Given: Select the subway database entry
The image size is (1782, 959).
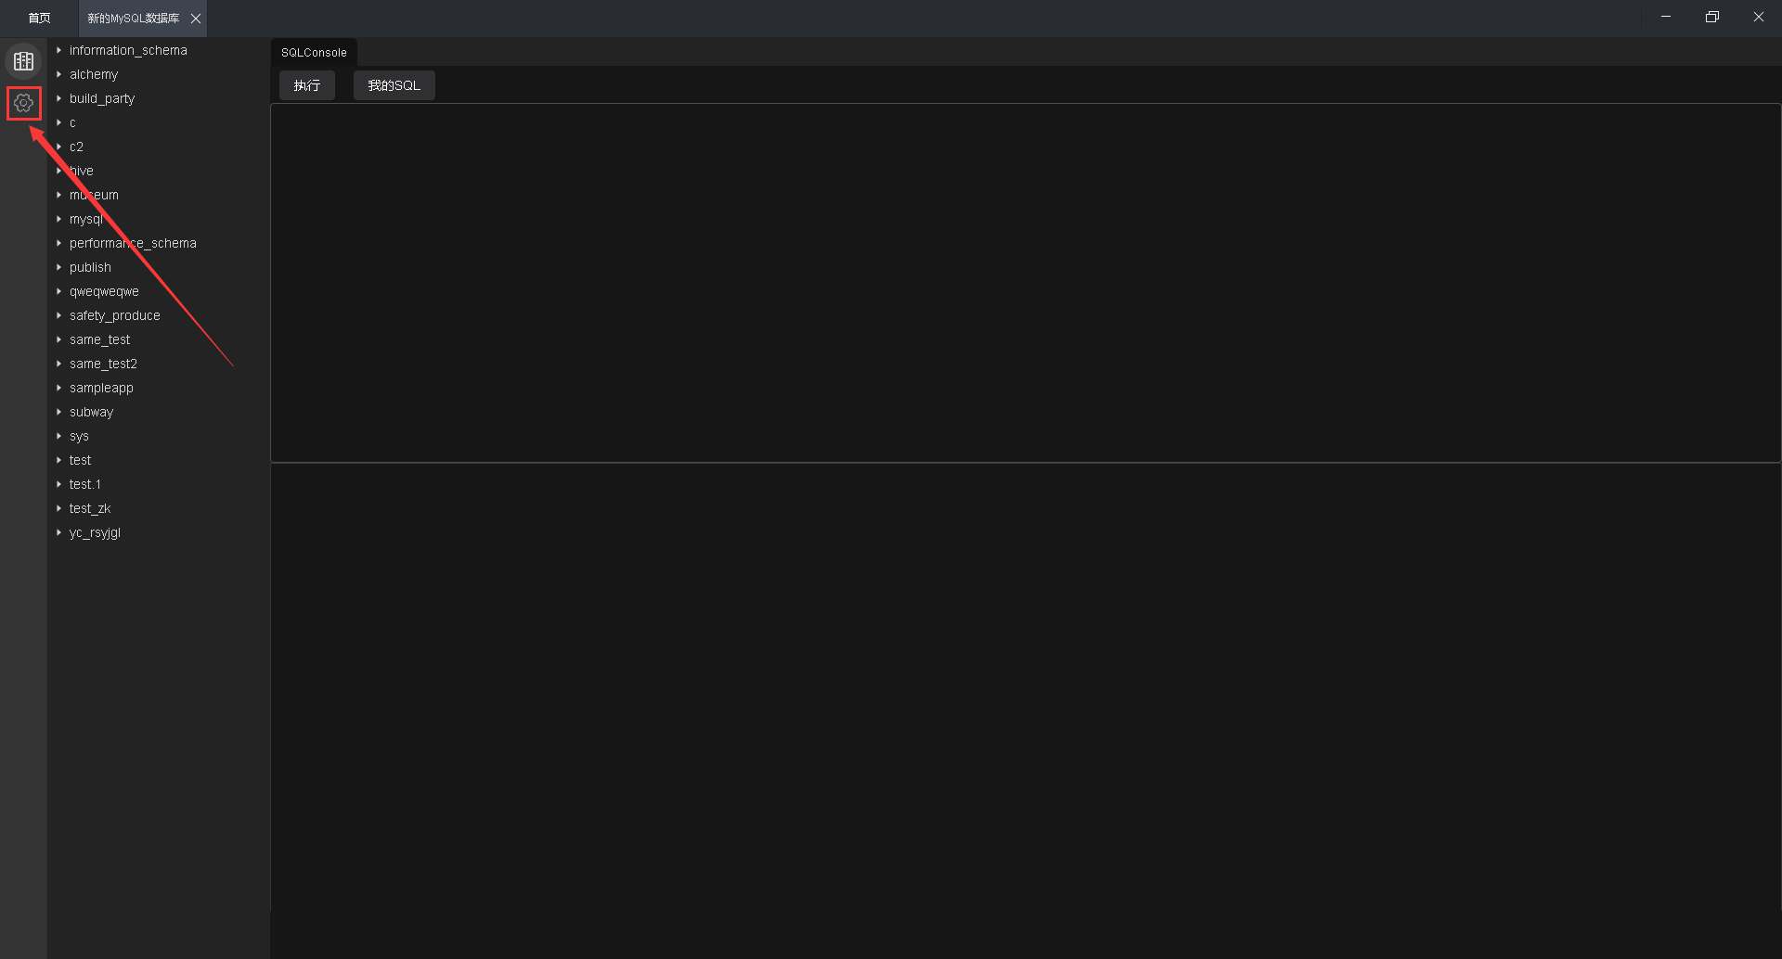Looking at the screenshot, I should click(91, 412).
